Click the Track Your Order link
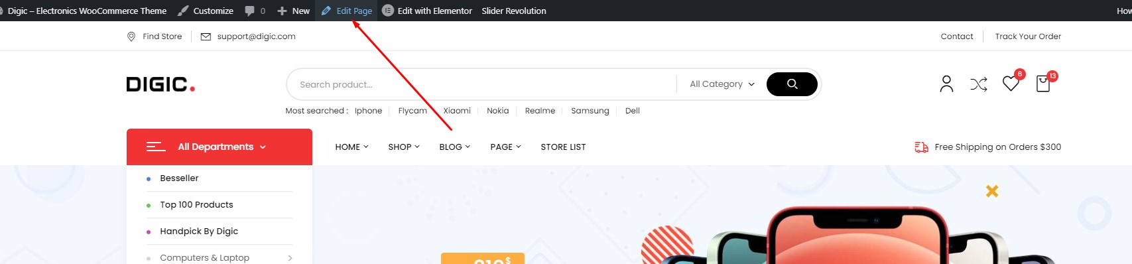 coord(1028,36)
